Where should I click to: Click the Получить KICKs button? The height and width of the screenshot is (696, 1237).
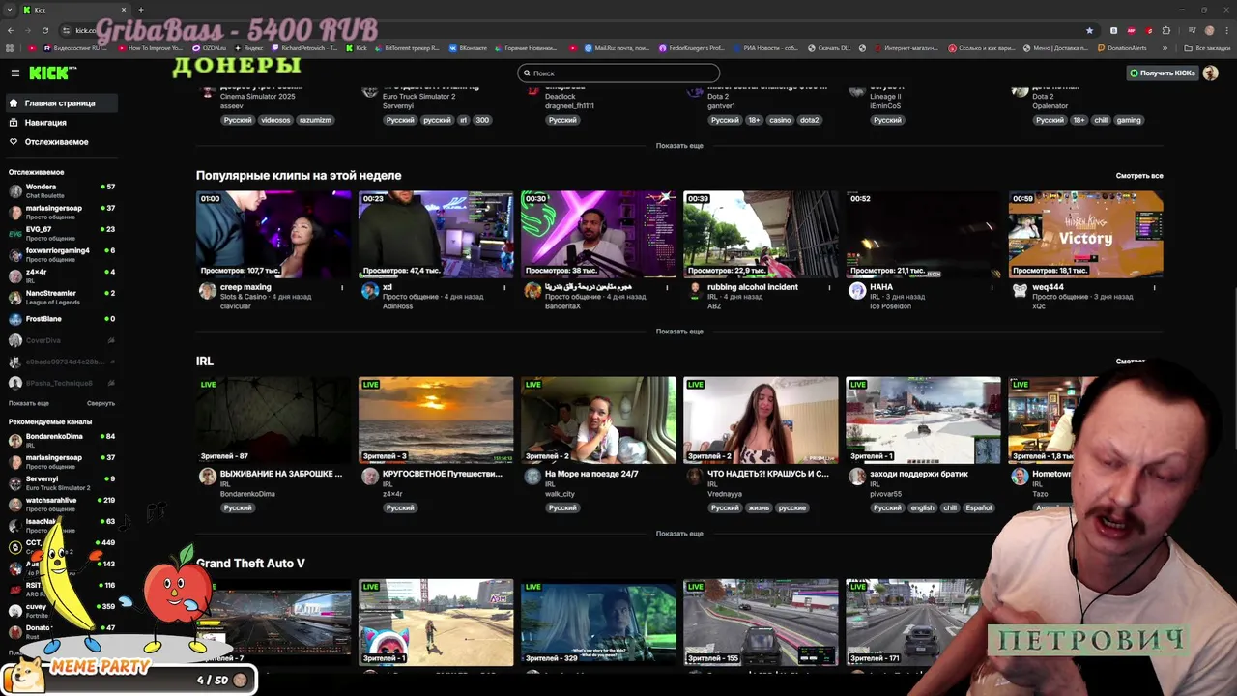pyautogui.click(x=1162, y=72)
